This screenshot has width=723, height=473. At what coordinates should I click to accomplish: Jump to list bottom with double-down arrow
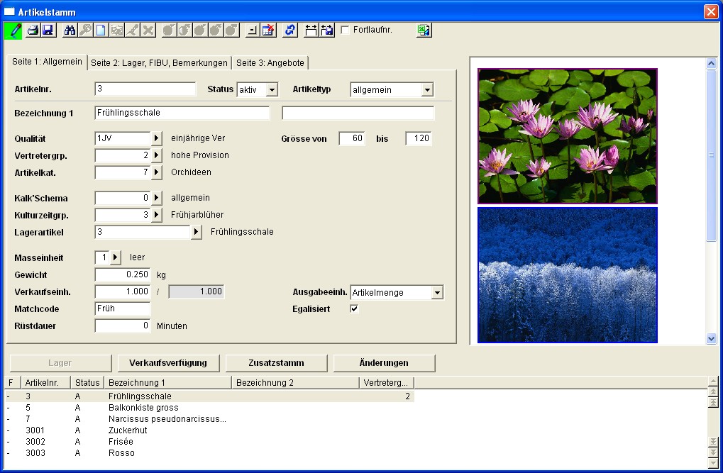pos(713,442)
